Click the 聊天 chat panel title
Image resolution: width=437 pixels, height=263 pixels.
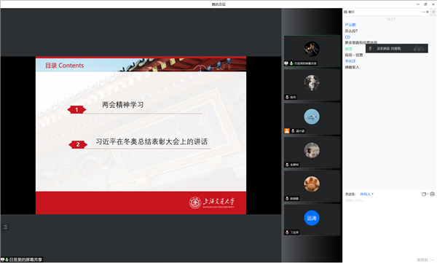[x=352, y=12]
